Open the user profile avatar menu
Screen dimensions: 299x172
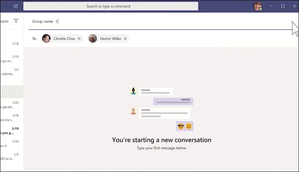point(257,6)
